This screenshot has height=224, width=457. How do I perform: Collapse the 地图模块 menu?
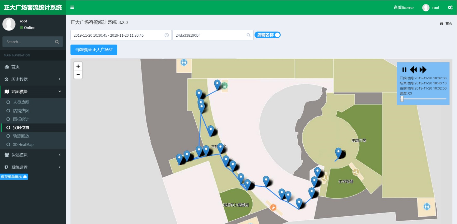pos(33,92)
